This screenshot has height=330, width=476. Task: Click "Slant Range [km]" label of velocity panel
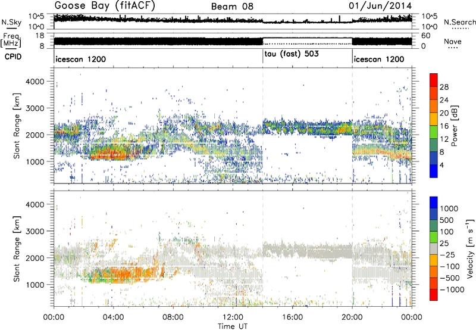coord(17,248)
